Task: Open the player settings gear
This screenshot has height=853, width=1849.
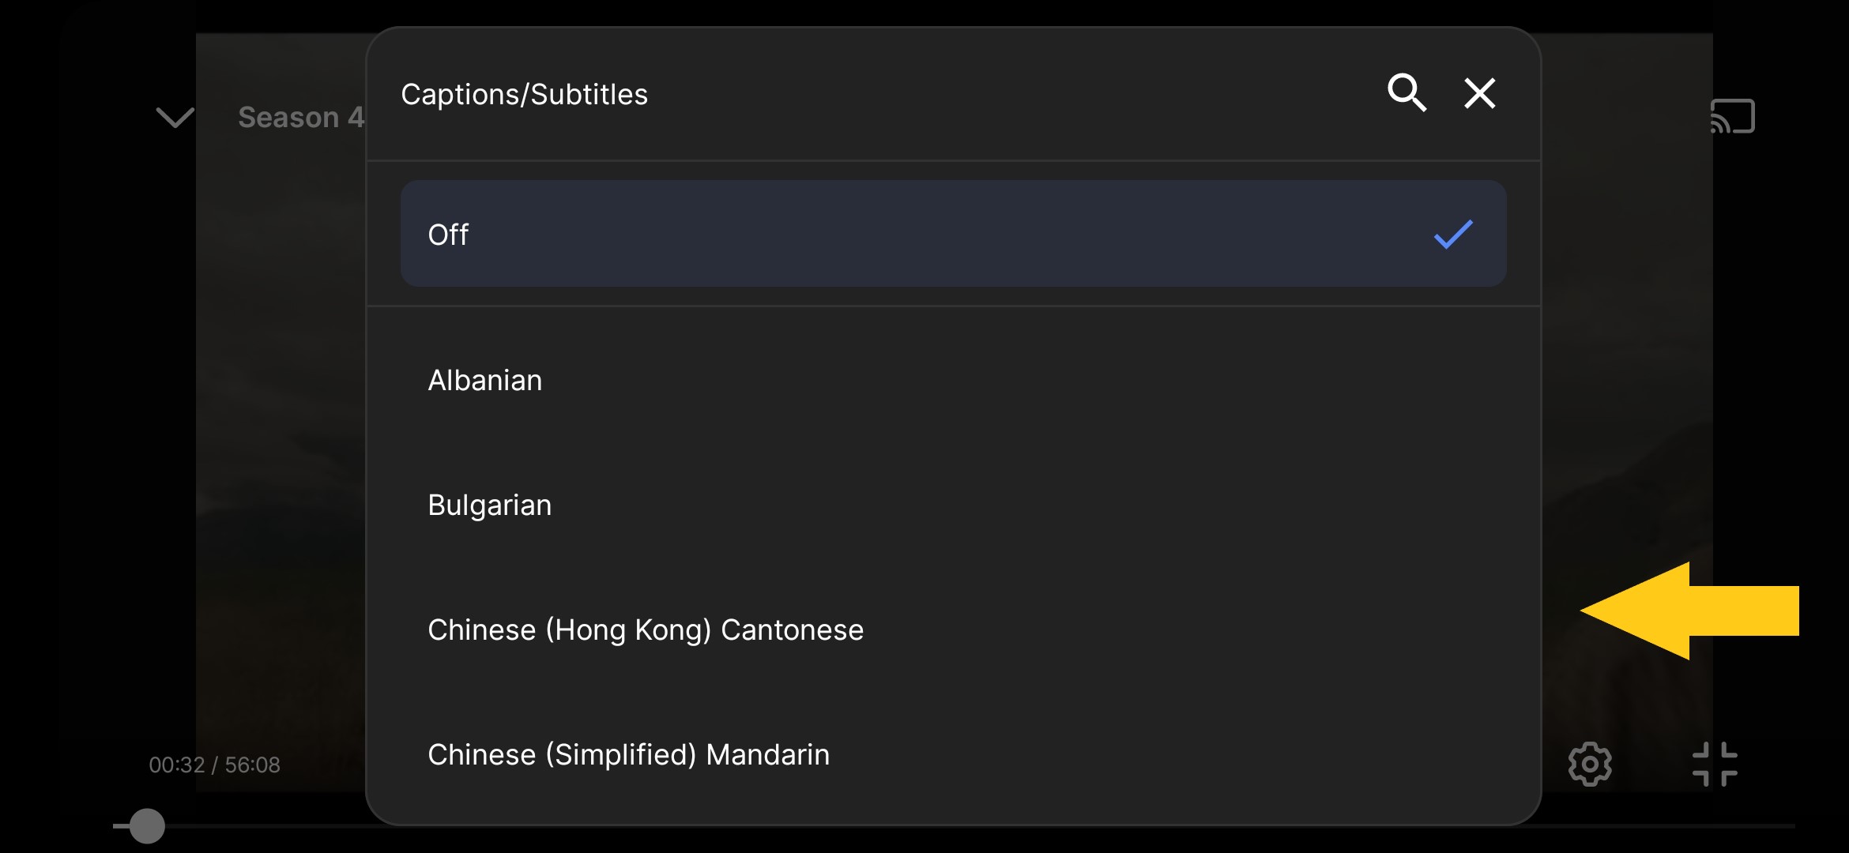Action: pos(1590,764)
